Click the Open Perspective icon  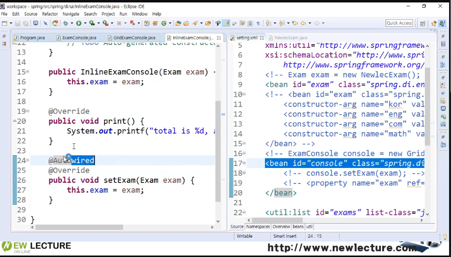(423, 24)
